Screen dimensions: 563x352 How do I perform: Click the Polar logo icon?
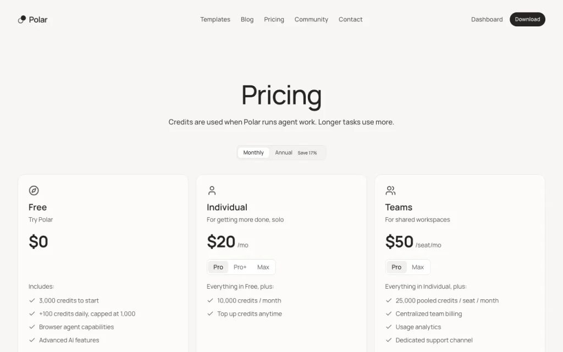pos(22,19)
